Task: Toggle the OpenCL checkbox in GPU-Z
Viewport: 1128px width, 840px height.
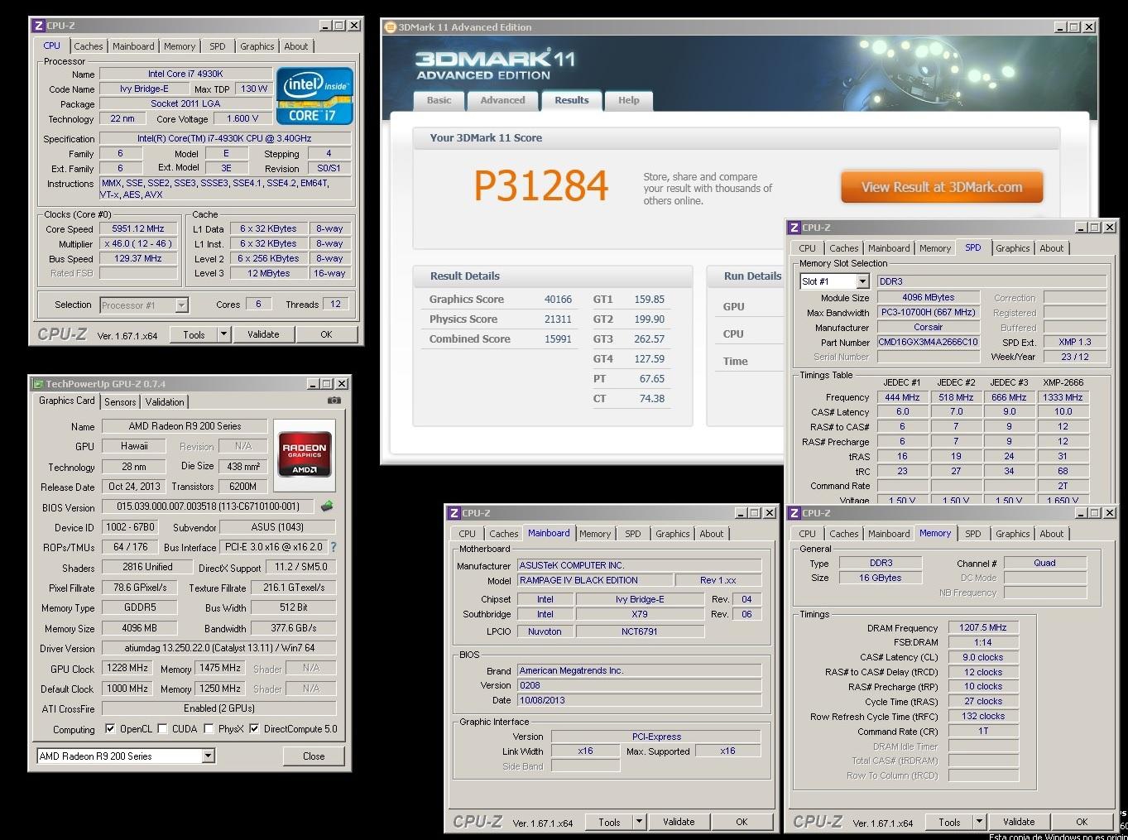Action: (x=110, y=729)
